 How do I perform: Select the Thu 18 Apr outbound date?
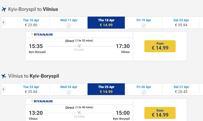[x=106, y=23]
